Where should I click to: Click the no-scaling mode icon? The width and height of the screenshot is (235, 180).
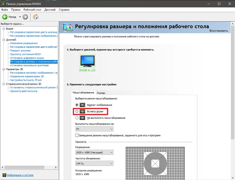[x=82, y=118]
